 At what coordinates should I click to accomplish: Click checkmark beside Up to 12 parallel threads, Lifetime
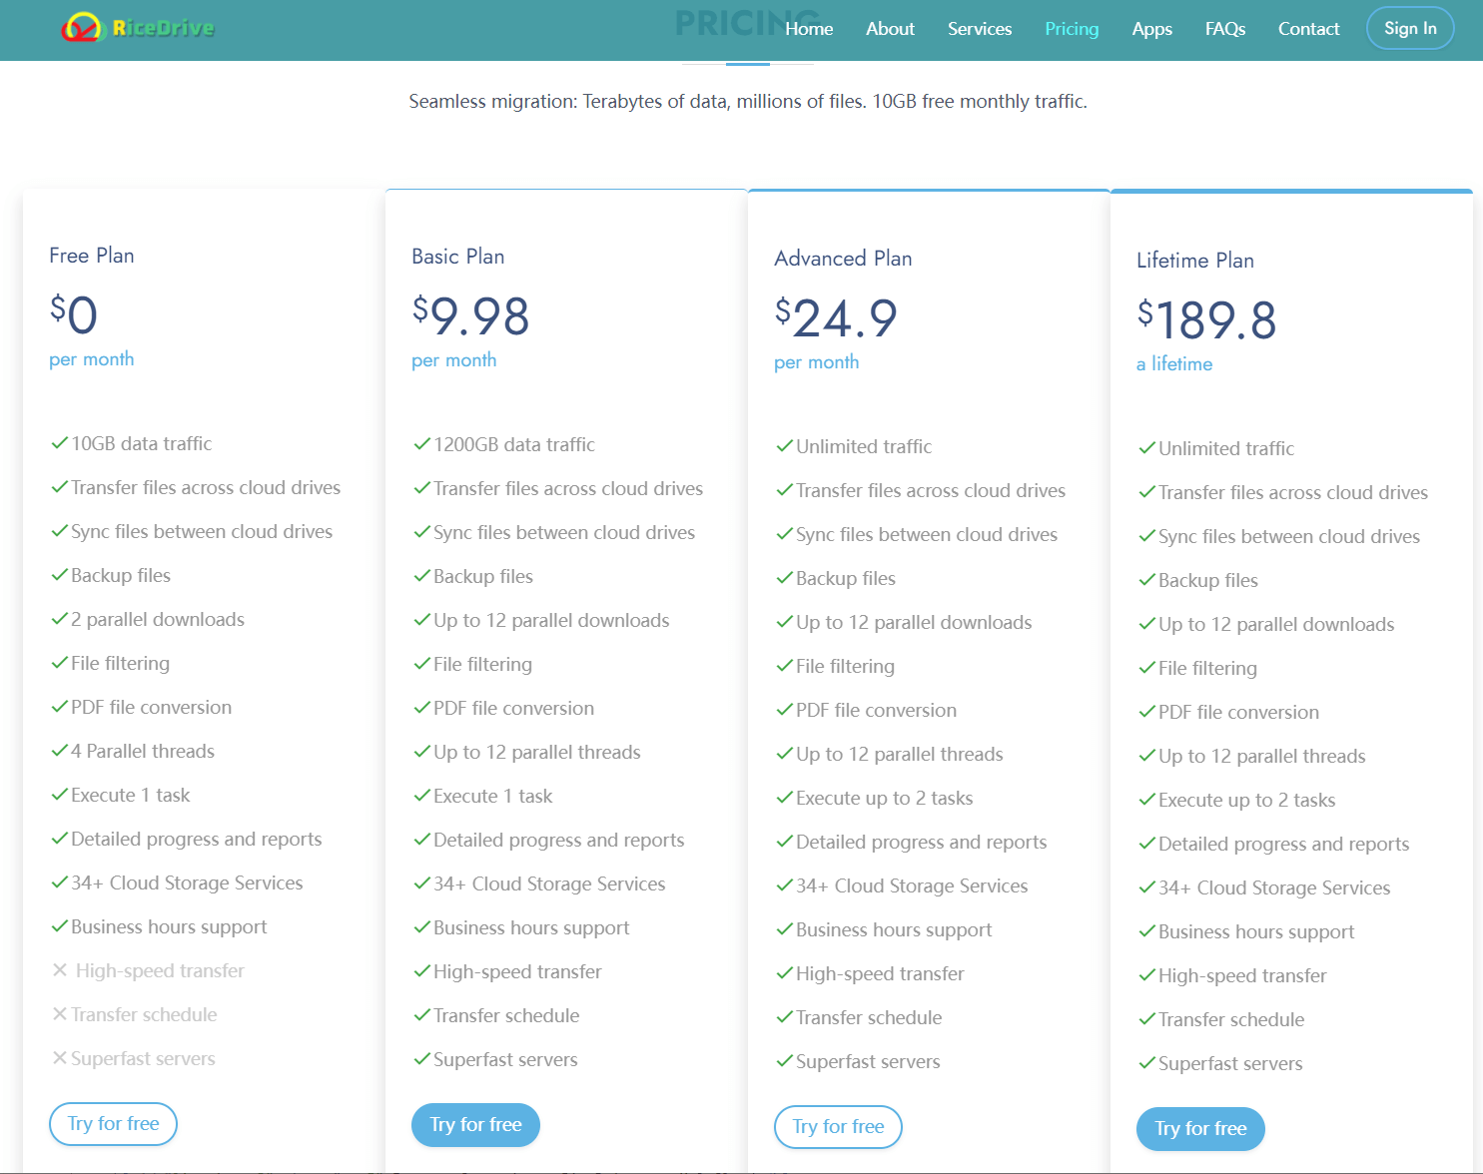(1147, 756)
